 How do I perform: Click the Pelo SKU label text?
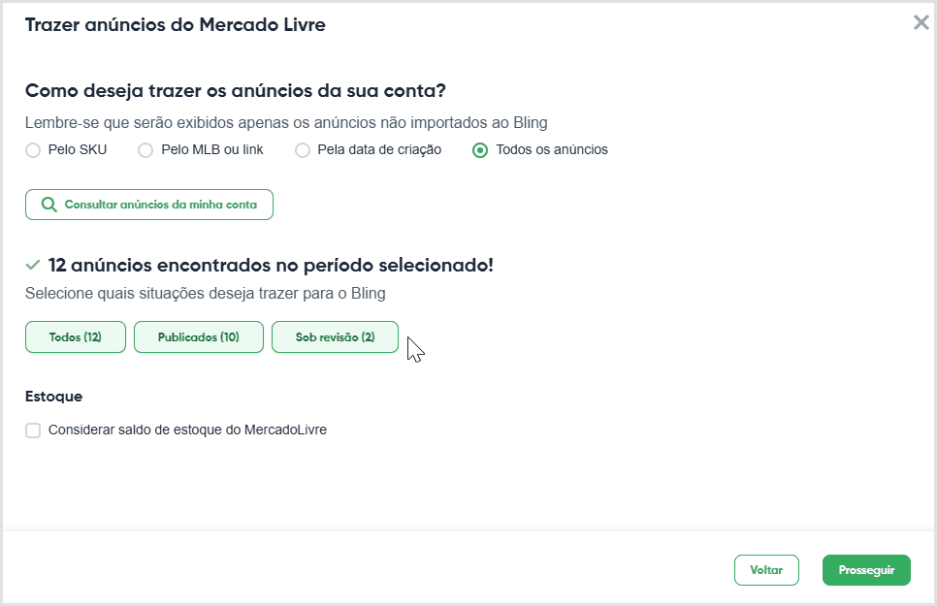[x=78, y=149]
